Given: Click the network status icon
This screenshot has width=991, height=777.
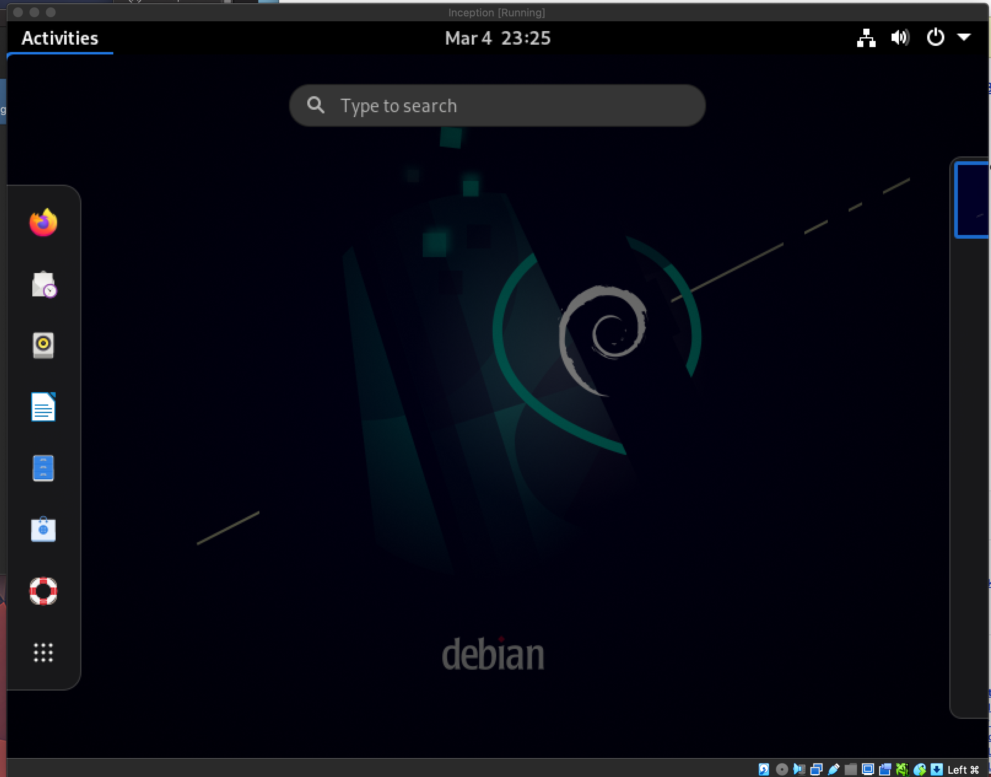Looking at the screenshot, I should [866, 38].
